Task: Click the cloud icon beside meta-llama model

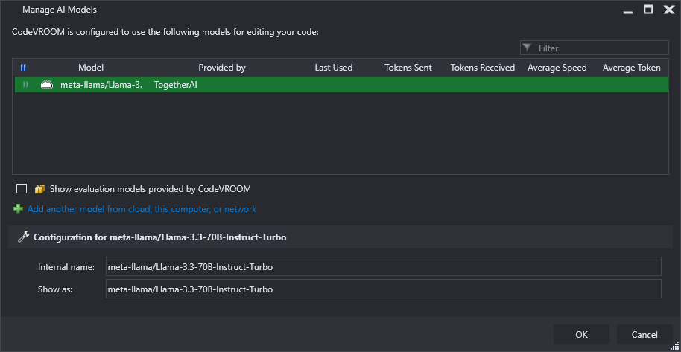Action: (x=47, y=85)
